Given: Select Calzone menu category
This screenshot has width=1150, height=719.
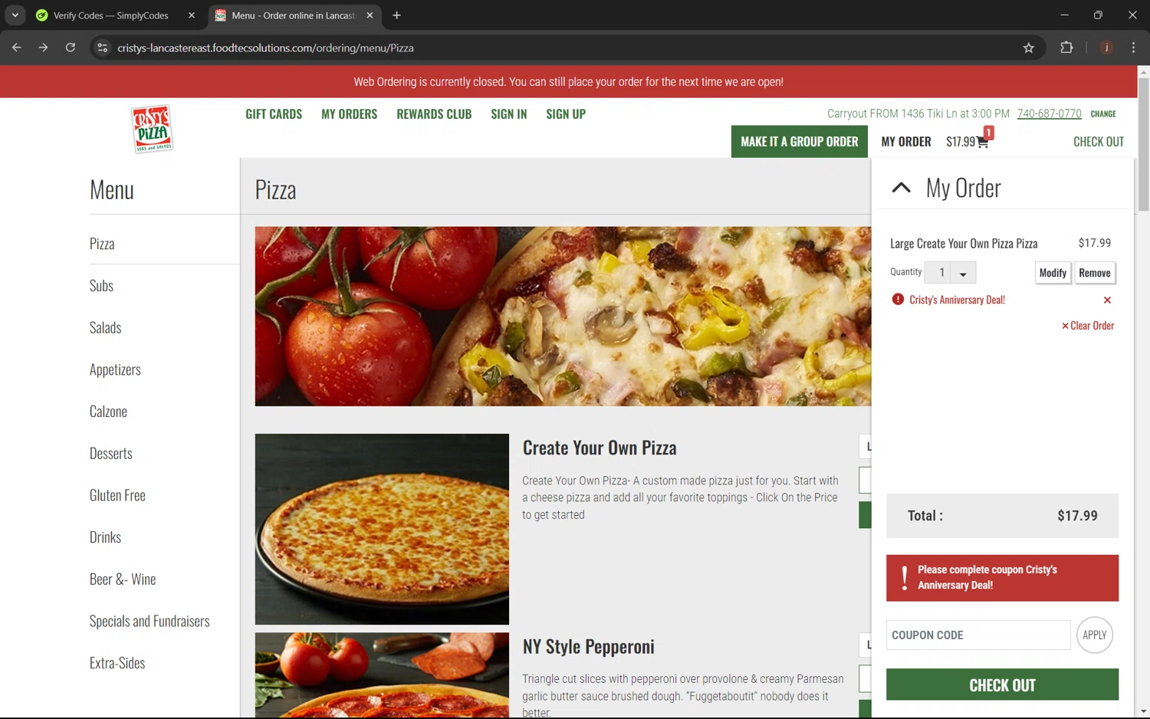Looking at the screenshot, I should point(108,412).
